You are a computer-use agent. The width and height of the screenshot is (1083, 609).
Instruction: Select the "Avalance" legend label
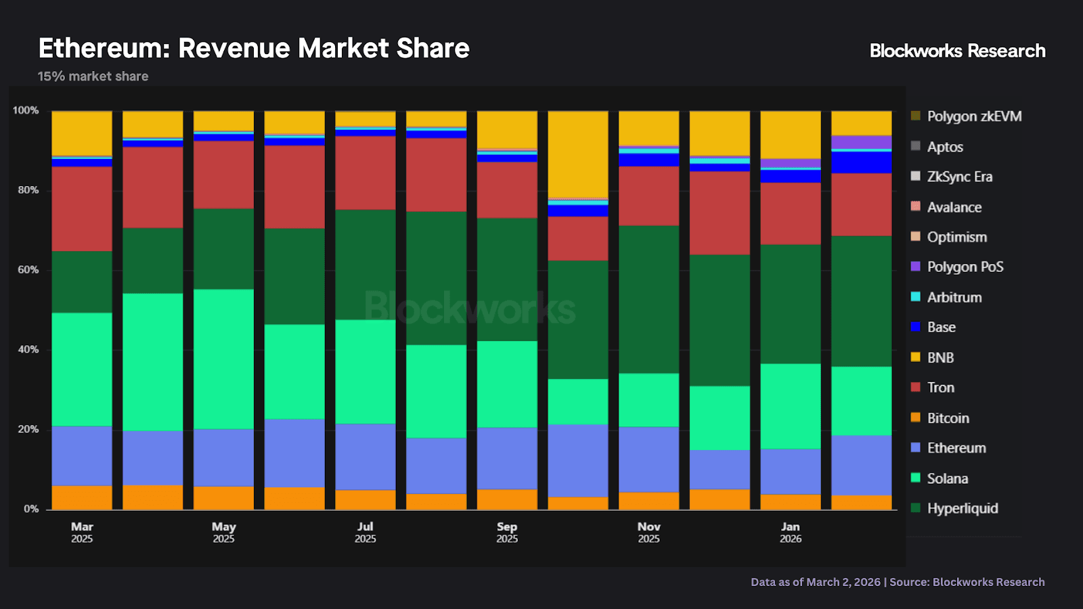pos(954,207)
